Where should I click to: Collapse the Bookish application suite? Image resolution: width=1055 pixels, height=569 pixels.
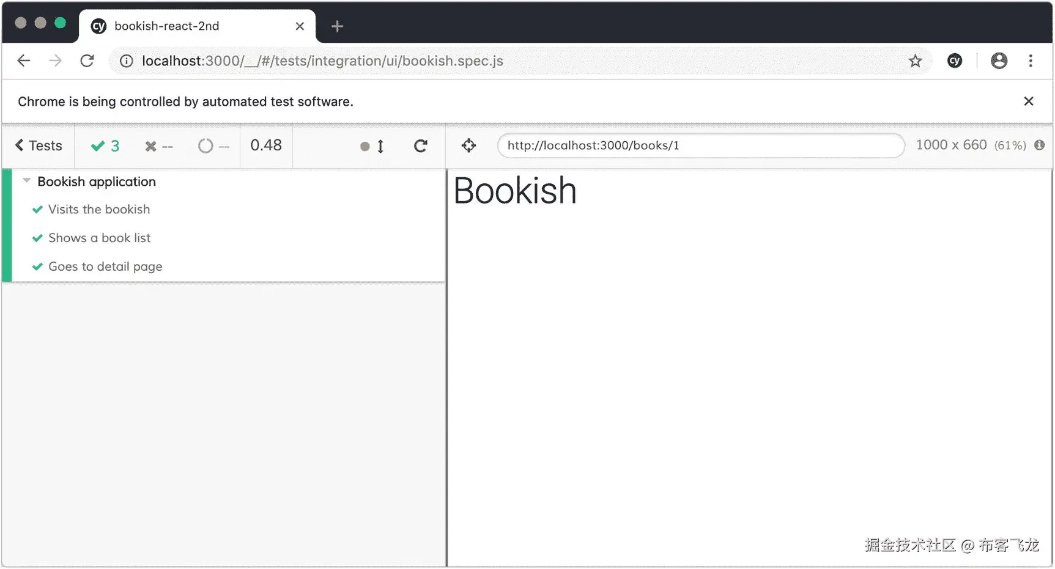(26, 180)
